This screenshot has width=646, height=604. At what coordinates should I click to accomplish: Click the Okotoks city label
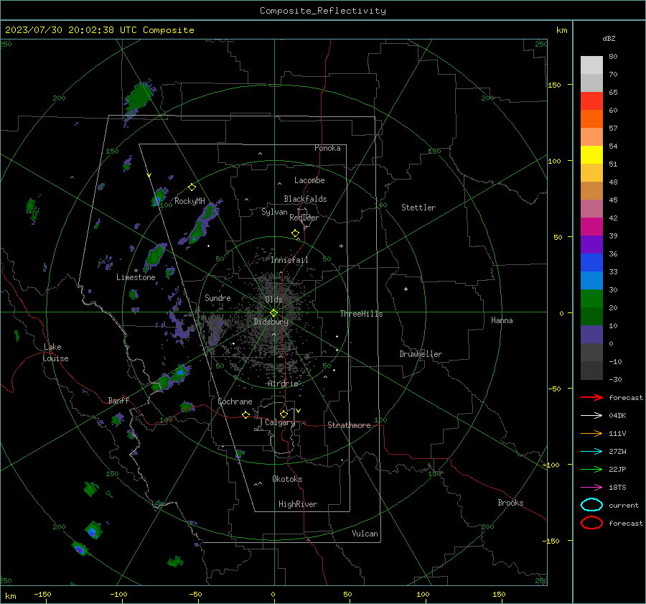(x=287, y=479)
